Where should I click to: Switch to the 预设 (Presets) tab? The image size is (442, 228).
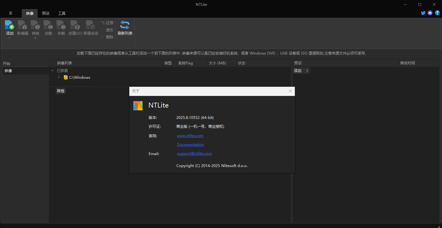(x=45, y=13)
